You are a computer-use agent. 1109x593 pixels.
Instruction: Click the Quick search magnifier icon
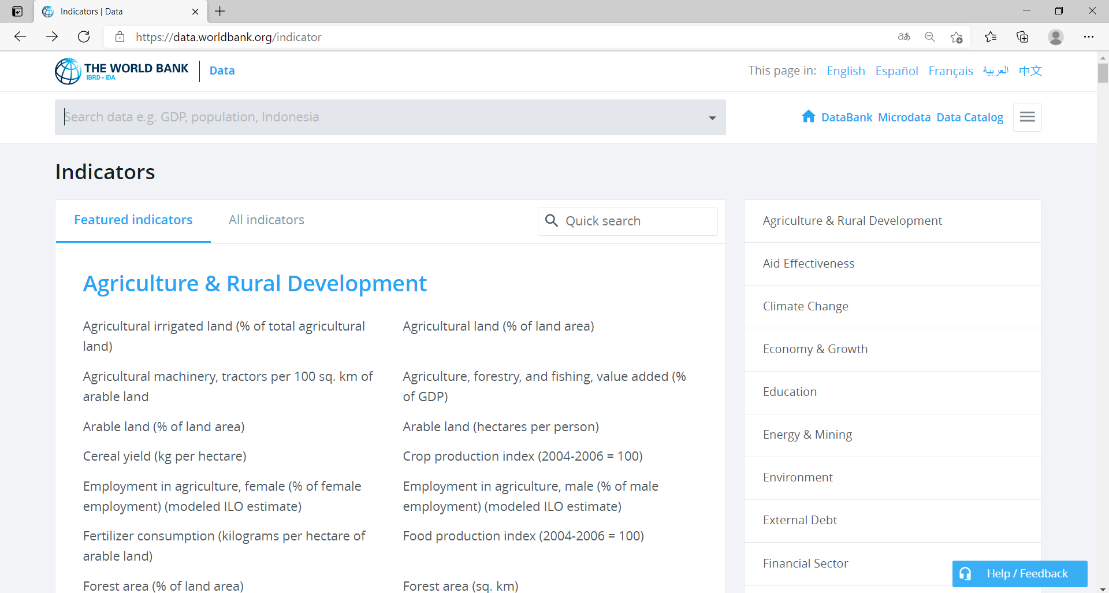point(552,221)
